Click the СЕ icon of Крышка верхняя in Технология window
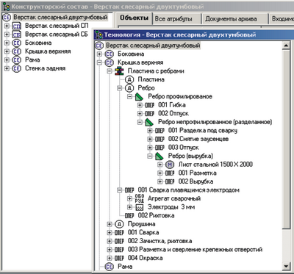 click(109, 62)
